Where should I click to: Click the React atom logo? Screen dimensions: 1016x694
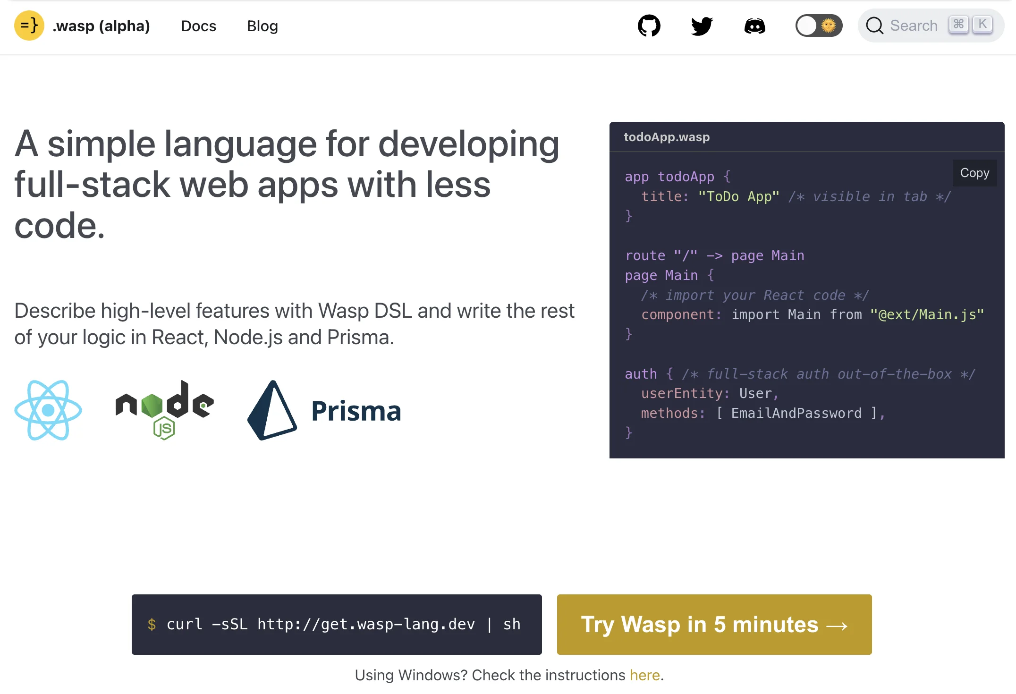pyautogui.click(x=48, y=410)
